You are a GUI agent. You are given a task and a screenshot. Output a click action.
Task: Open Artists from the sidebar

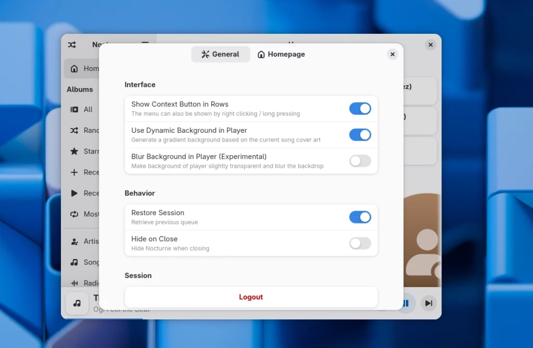[x=74, y=242]
